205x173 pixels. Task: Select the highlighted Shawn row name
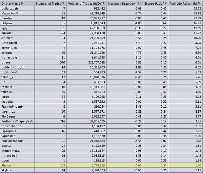pyautogui.click(x=6, y=165)
